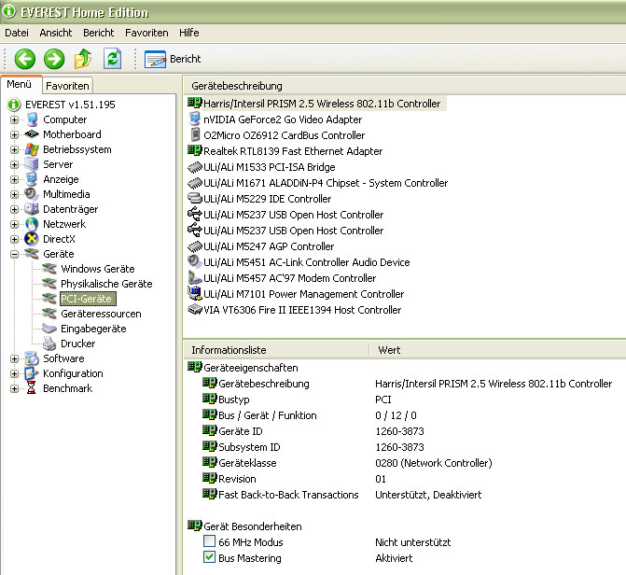This screenshot has width=626, height=575.
Task: Click the nVIDIA GeForce2 Go monitor icon
Action: click(194, 119)
